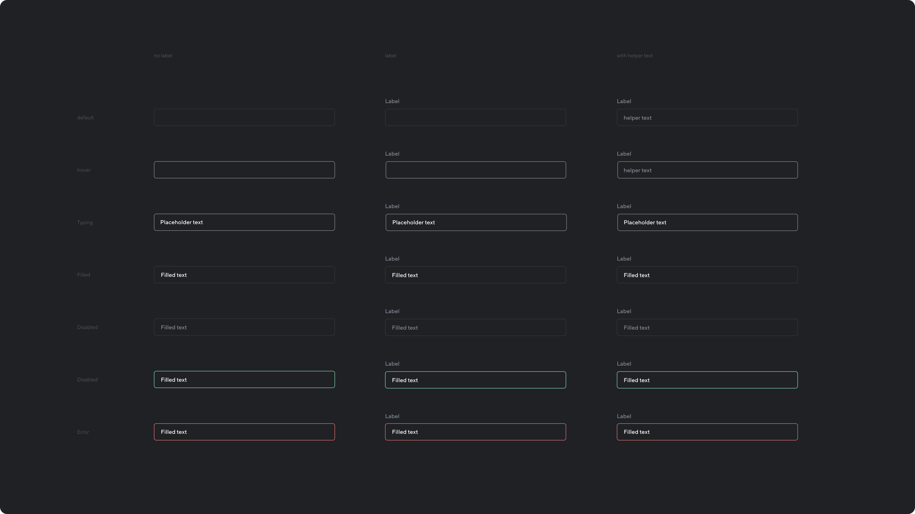This screenshot has width=915, height=514.
Task: Click the gray disabled Filled text field in the label column
Action: [475, 328]
